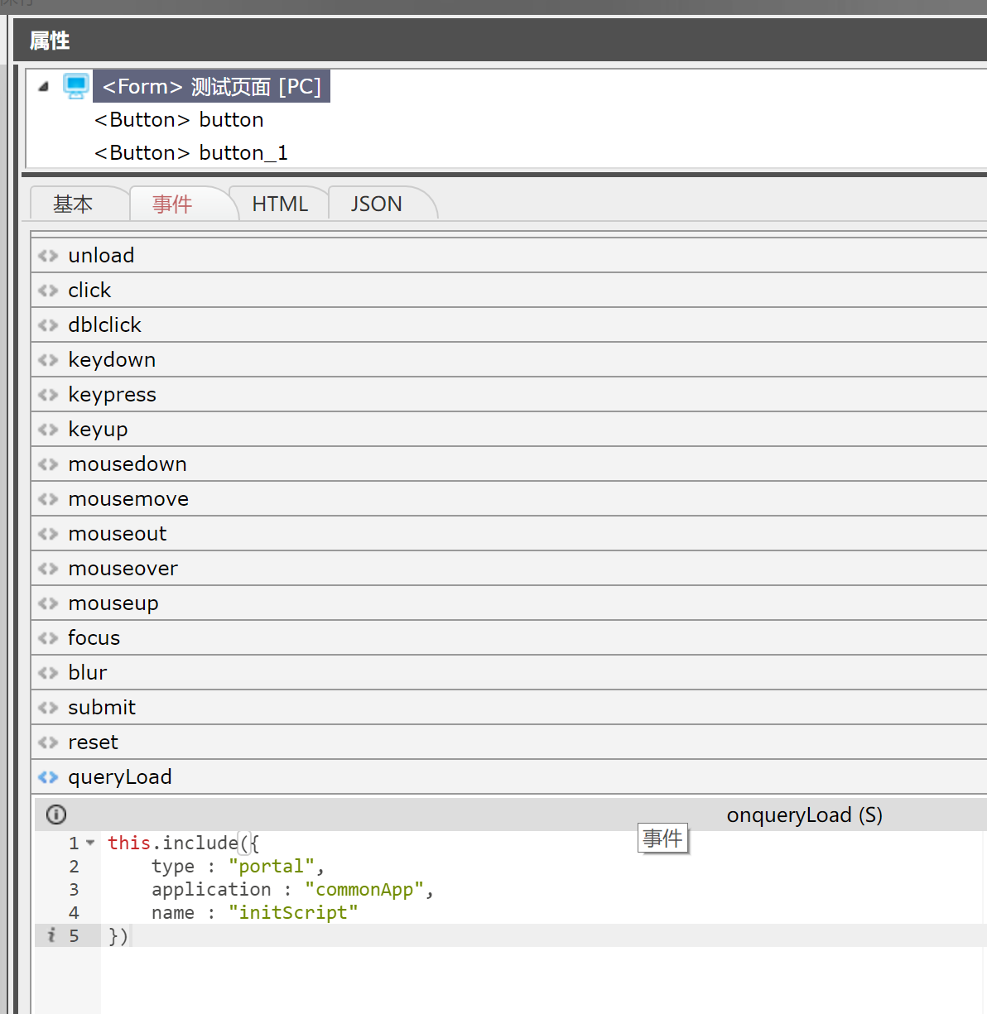The image size is (987, 1014).
Task: Collapse the Form 测试页面 tree node
Action: [x=44, y=86]
